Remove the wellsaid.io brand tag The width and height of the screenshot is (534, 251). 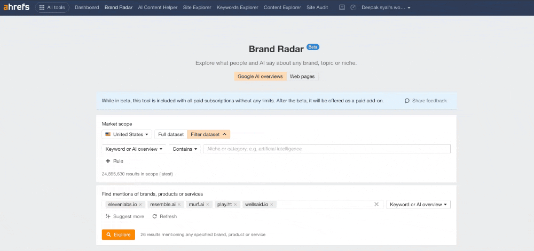(271, 205)
